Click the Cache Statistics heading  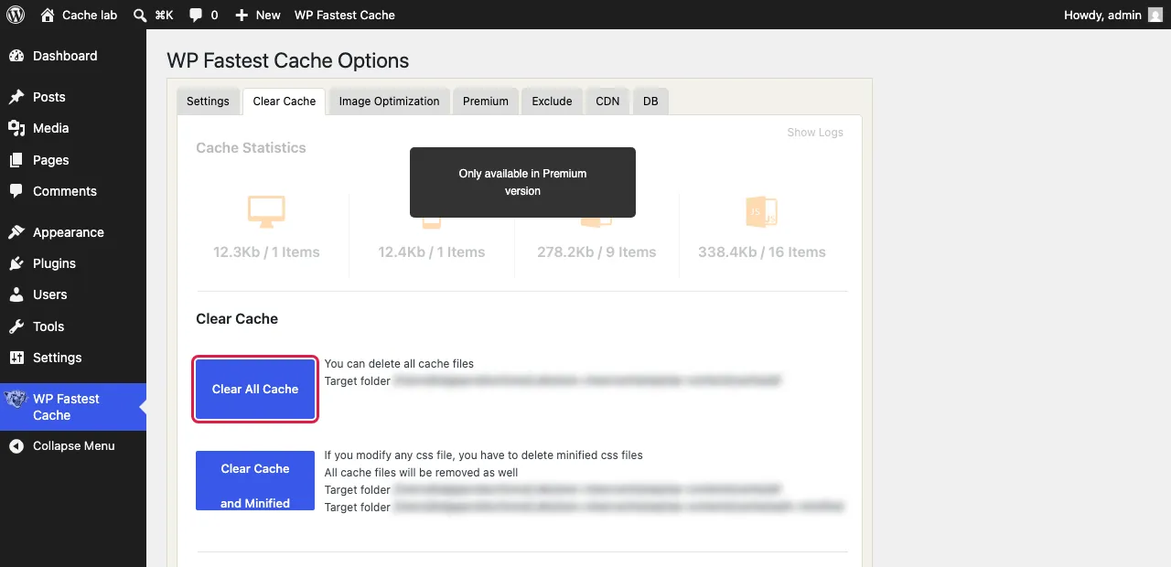point(251,148)
